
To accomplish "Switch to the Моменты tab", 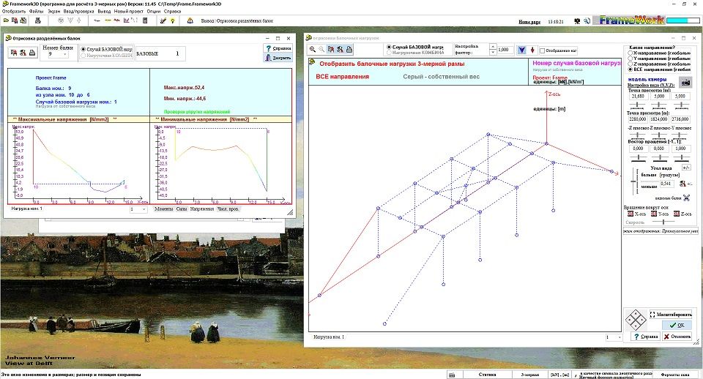I will point(163,209).
